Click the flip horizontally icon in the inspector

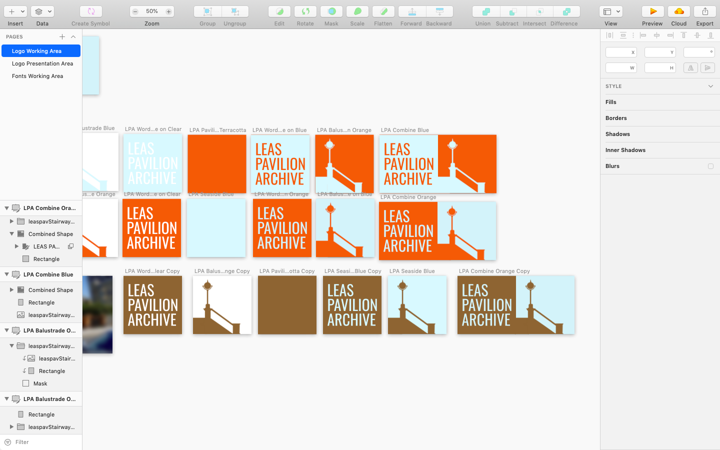tap(690, 67)
